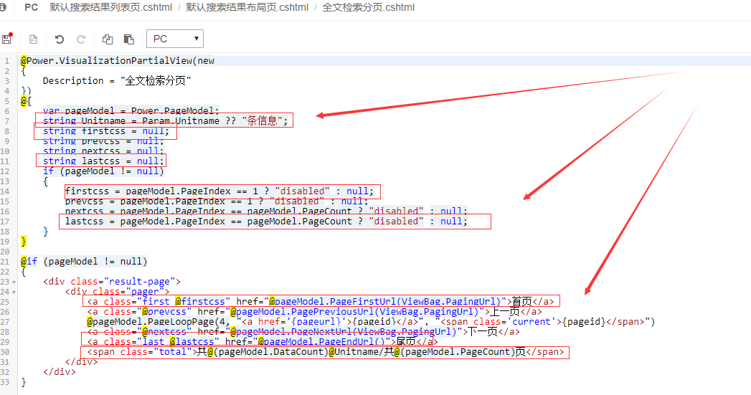Select 全文检索分页.cshtml breadcrumb item
The height and width of the screenshot is (395, 751).
click(x=368, y=7)
